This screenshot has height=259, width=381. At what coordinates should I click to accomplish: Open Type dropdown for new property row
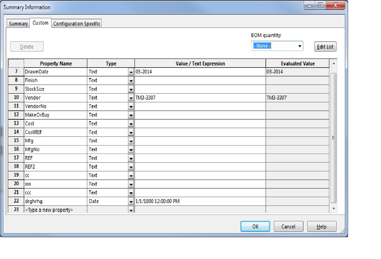click(x=131, y=210)
